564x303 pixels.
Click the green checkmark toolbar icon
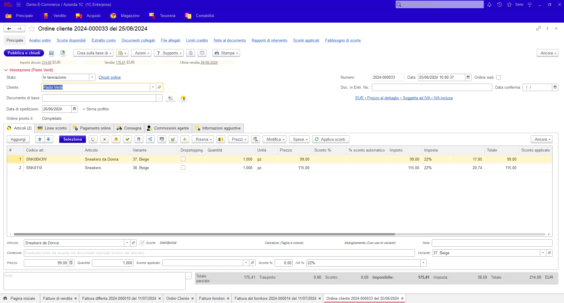click(127, 139)
